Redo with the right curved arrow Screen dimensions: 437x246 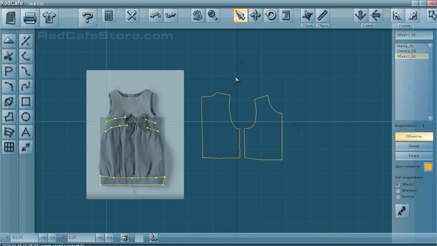click(170, 15)
